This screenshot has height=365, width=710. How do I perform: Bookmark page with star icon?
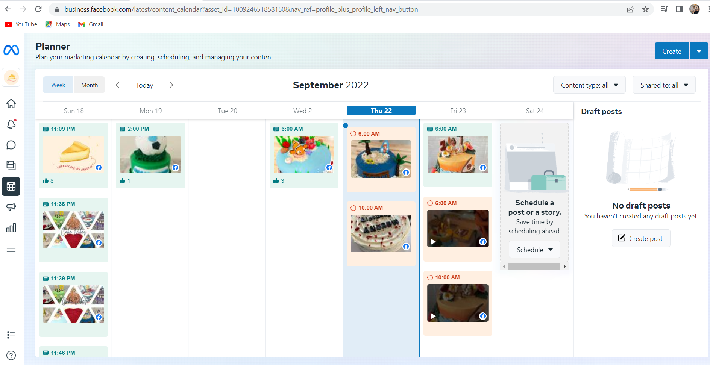pyautogui.click(x=646, y=9)
